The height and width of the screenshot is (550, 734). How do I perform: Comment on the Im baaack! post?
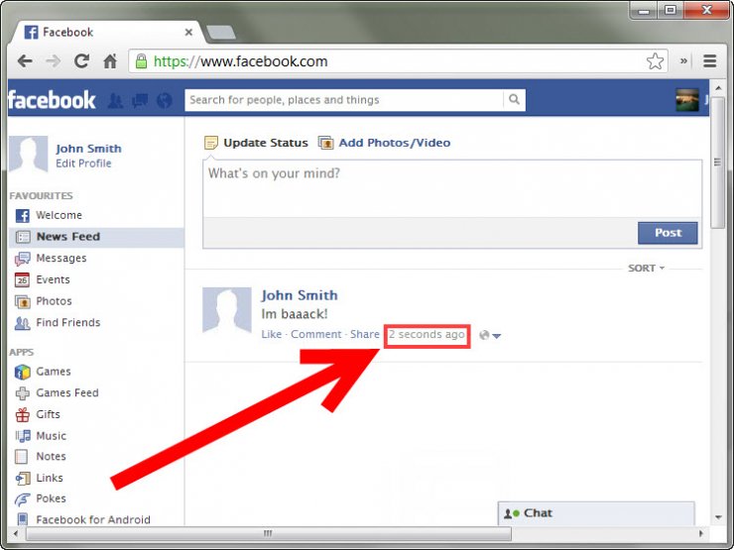316,334
